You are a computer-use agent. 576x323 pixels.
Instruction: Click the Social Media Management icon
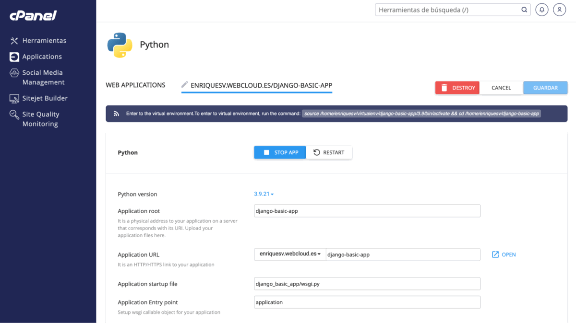point(14,73)
